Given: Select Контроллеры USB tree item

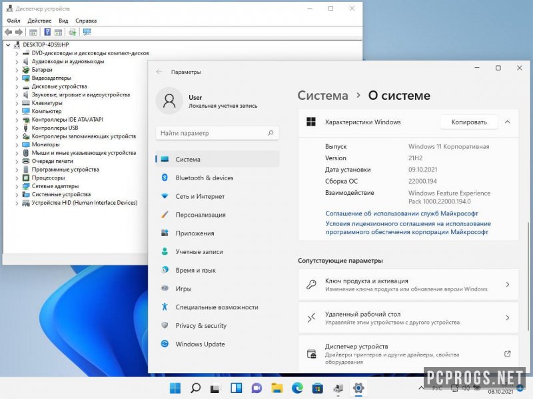Looking at the screenshot, I should point(55,128).
